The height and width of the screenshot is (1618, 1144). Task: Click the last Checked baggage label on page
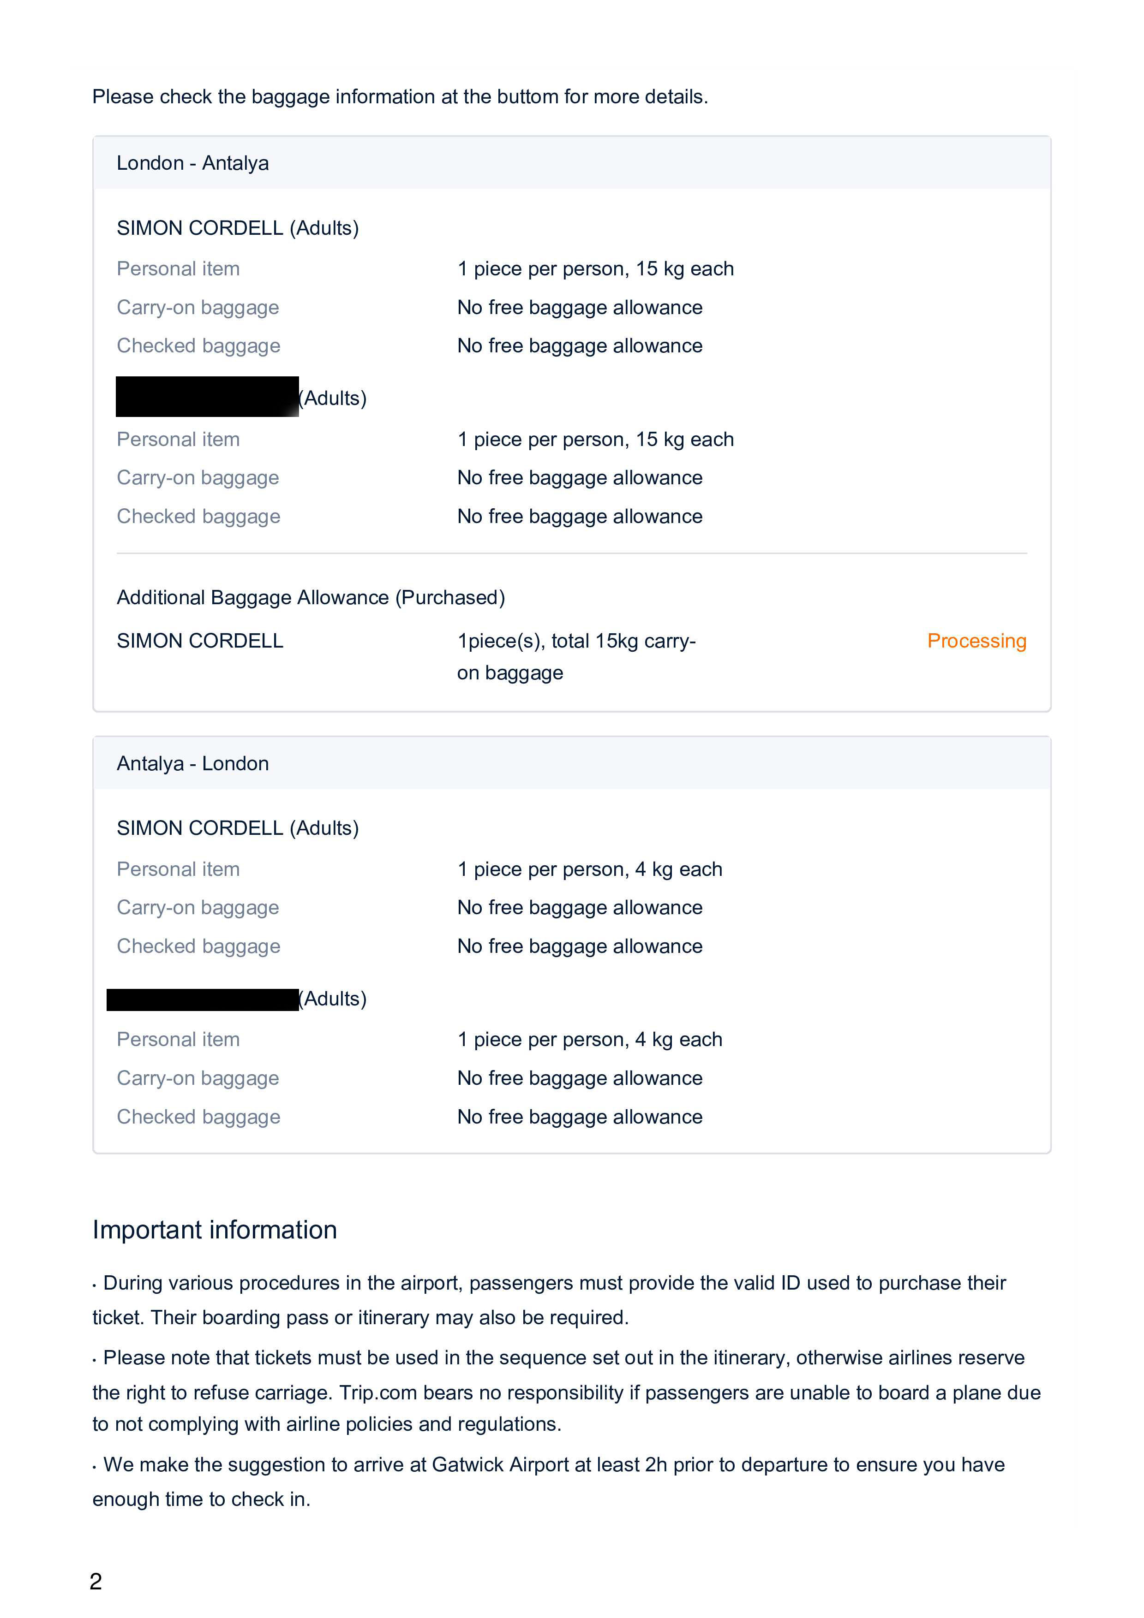pos(199,1117)
